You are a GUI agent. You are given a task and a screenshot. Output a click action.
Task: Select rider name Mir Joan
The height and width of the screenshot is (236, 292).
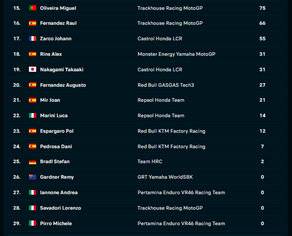[50, 100]
